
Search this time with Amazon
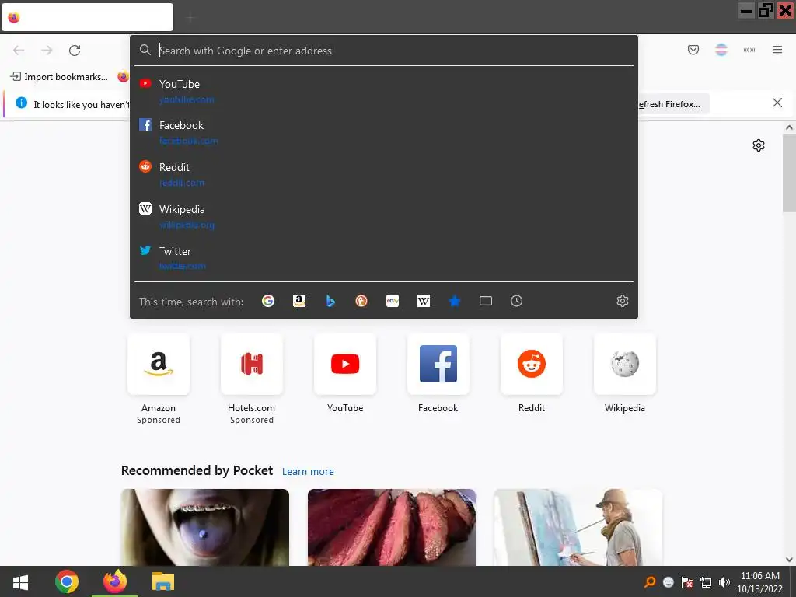(x=299, y=301)
